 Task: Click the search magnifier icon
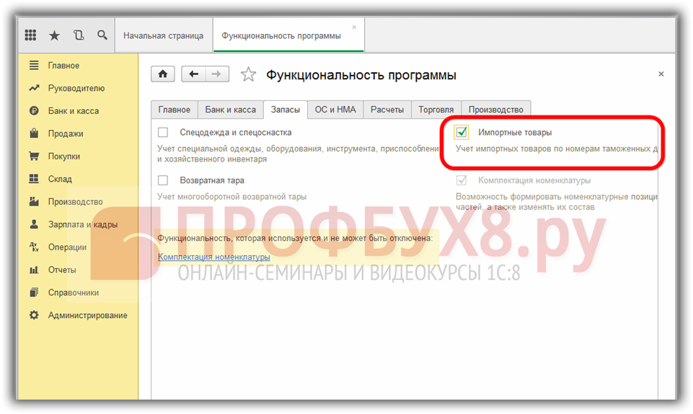point(102,35)
